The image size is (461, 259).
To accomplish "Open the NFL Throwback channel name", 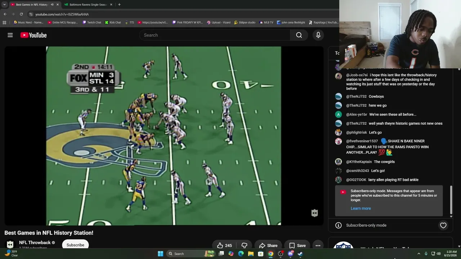I will coord(35,242).
